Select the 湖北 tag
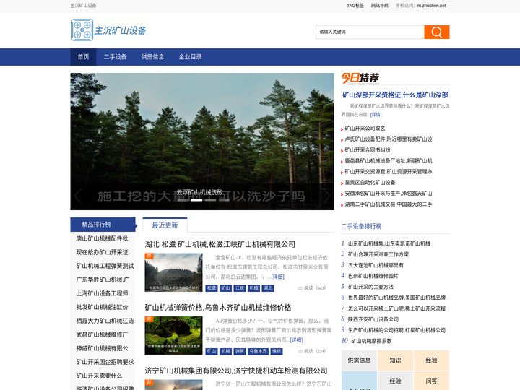 click(268, 288)
